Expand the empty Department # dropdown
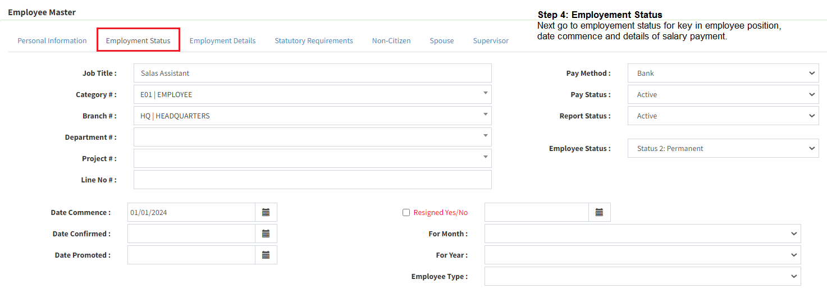 (x=312, y=137)
